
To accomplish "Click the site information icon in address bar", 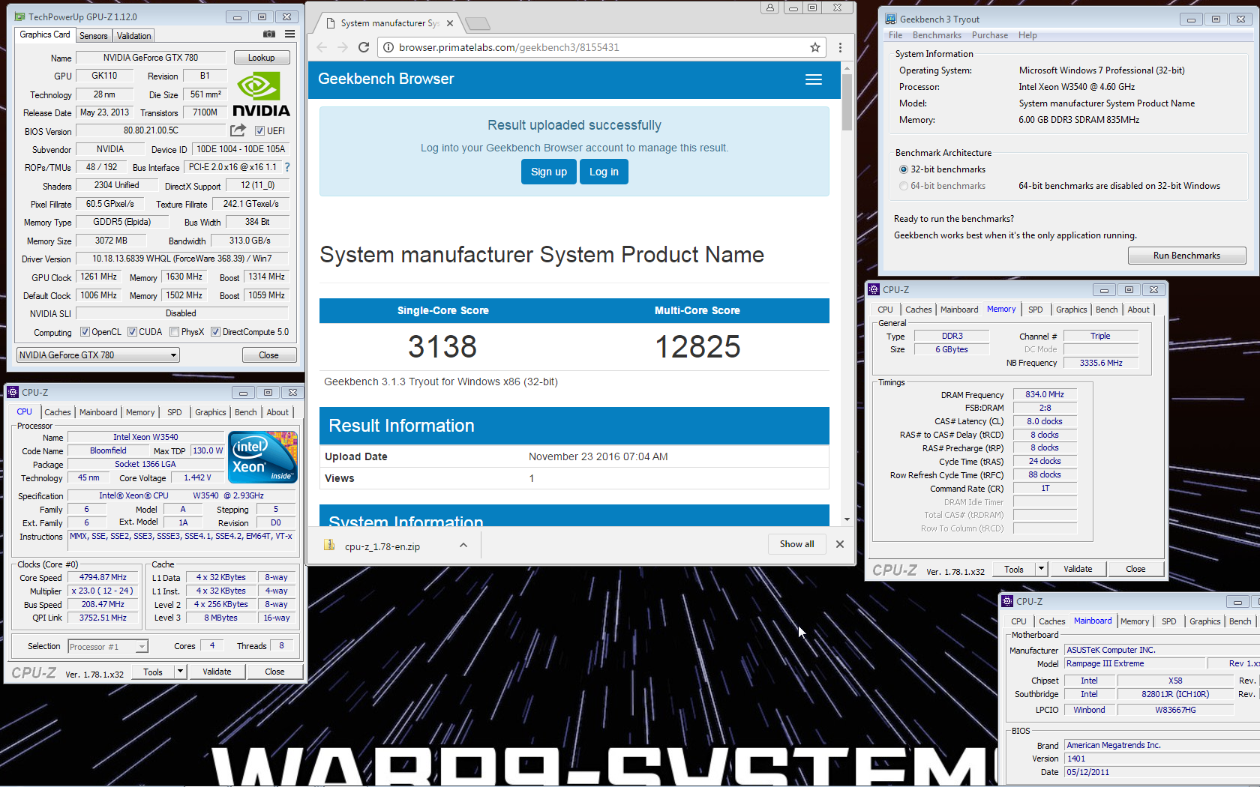I will coord(388,47).
